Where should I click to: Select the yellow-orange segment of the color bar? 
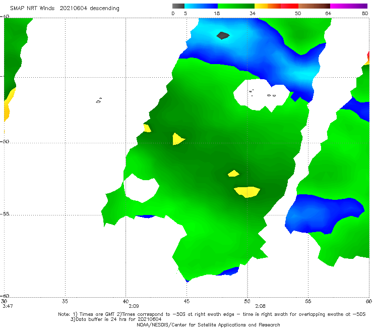(x=268, y=6)
